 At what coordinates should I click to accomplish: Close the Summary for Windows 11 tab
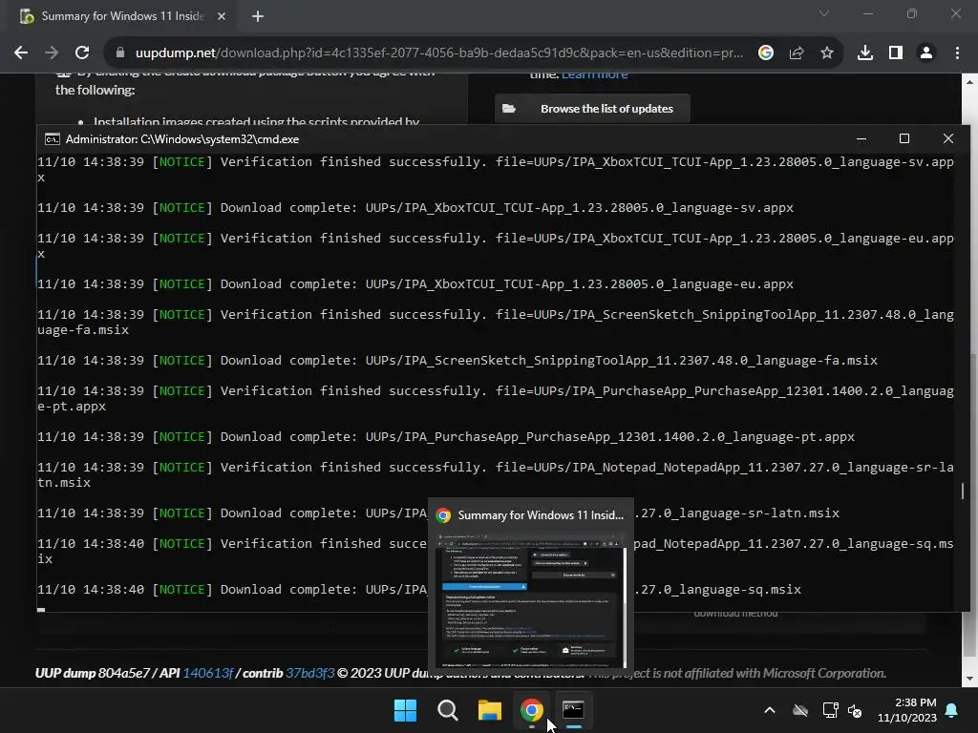(x=222, y=16)
